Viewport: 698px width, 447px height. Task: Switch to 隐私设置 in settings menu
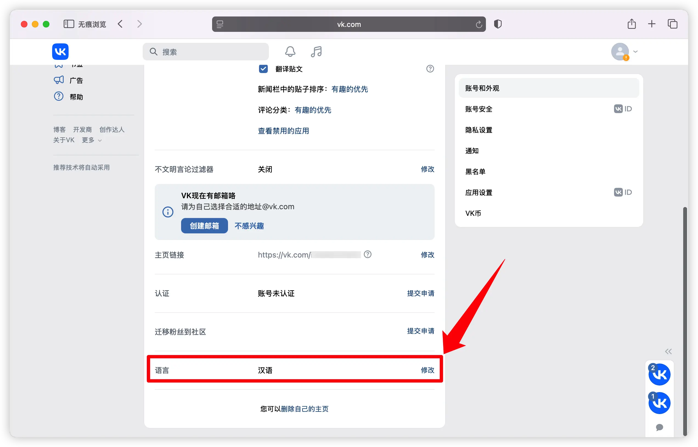click(478, 130)
